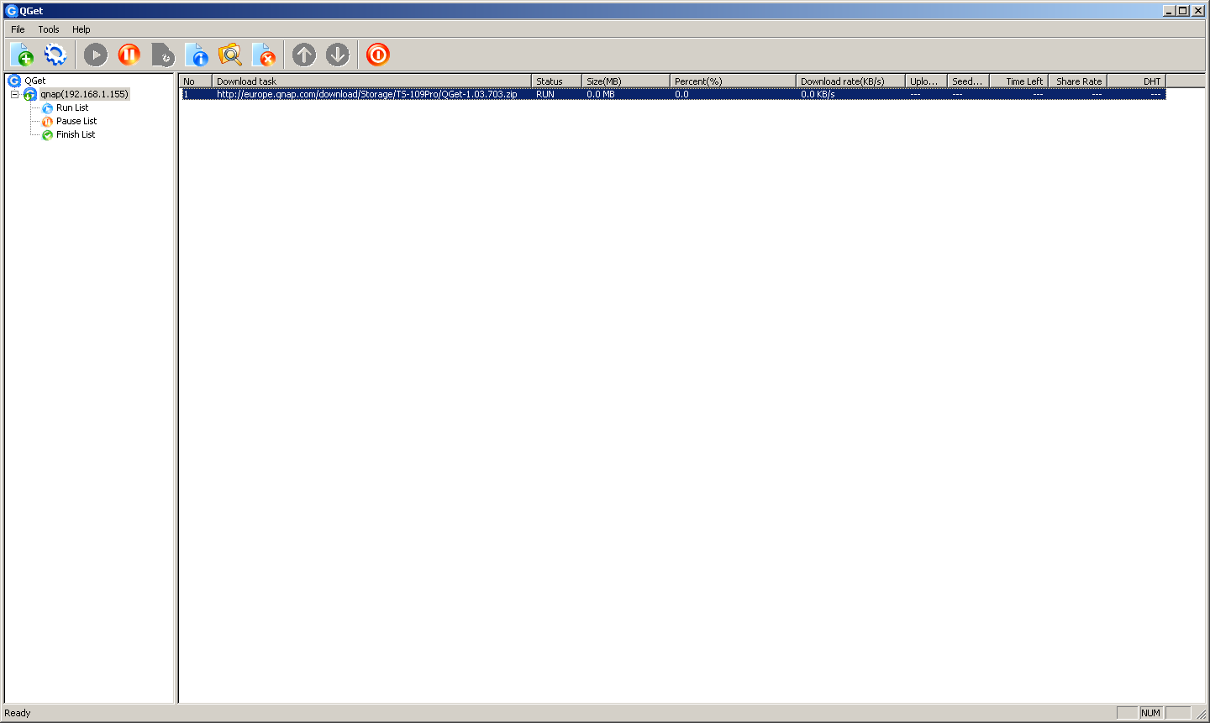Select the Finish List label
Image resolution: width=1210 pixels, height=723 pixels.
[x=76, y=134]
